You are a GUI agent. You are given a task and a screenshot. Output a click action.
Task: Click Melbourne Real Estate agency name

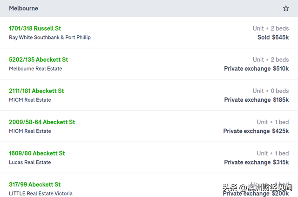(x=35, y=69)
